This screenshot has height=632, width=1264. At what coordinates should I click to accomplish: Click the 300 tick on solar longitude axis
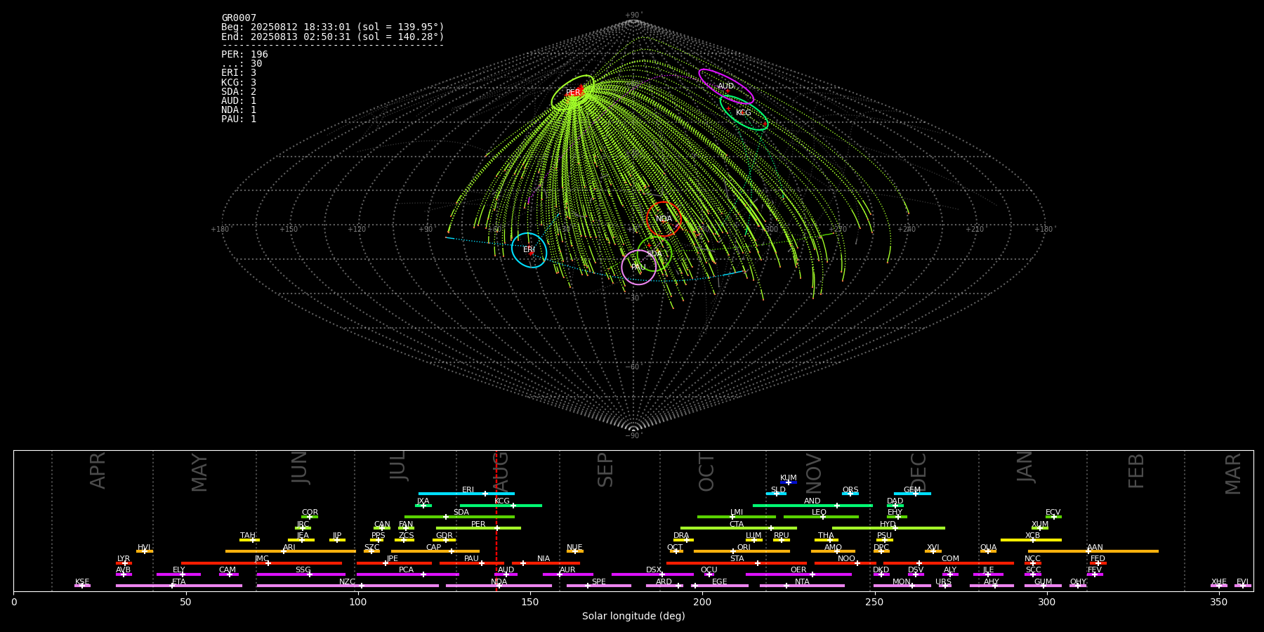[x=1046, y=603]
